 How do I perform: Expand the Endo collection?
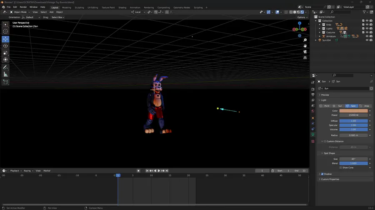(320, 24)
